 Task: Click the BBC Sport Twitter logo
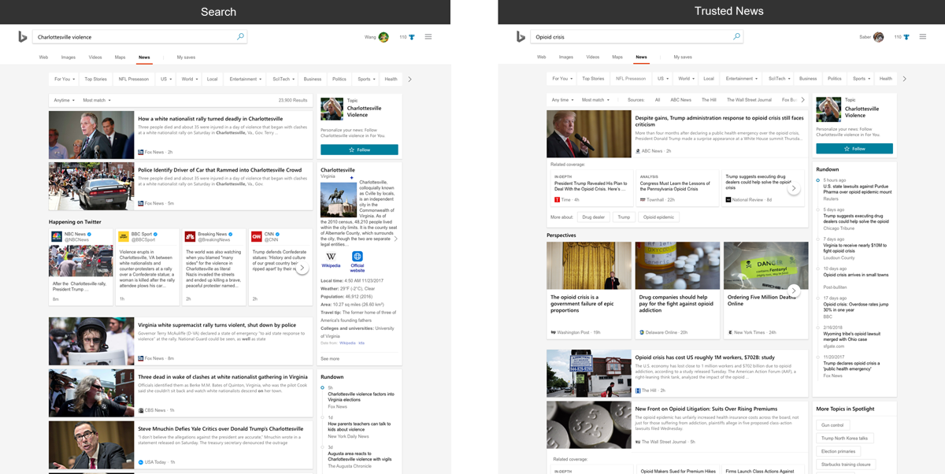point(124,236)
